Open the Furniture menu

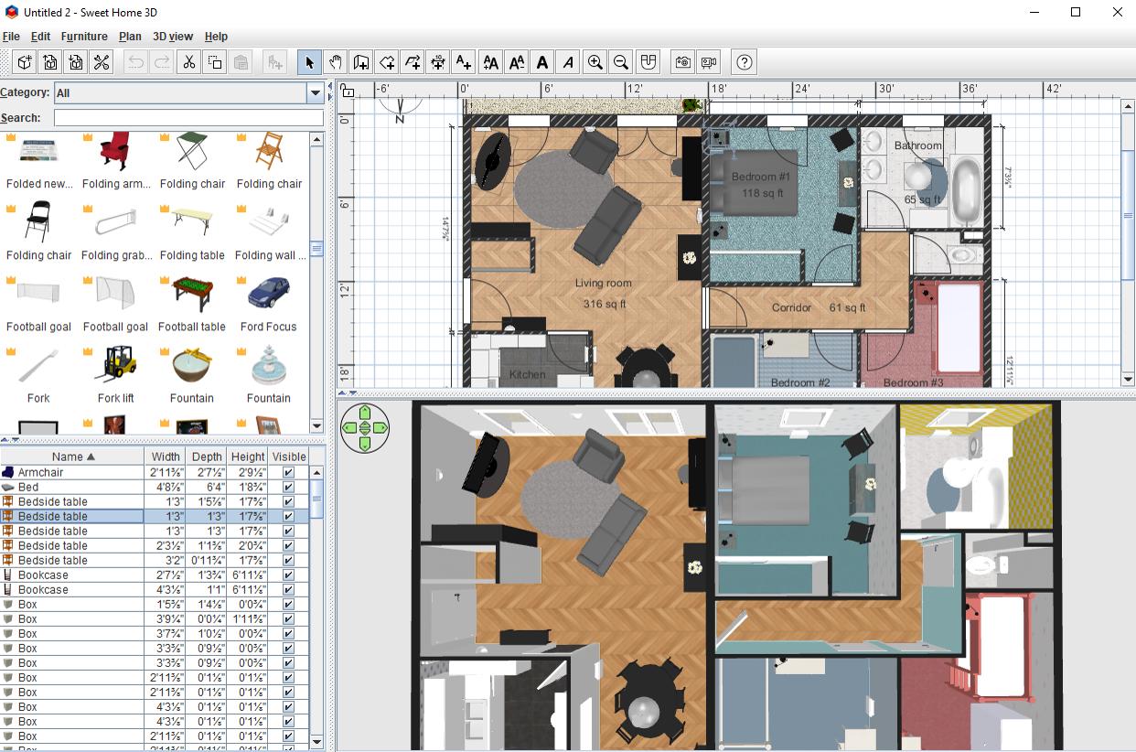point(84,37)
